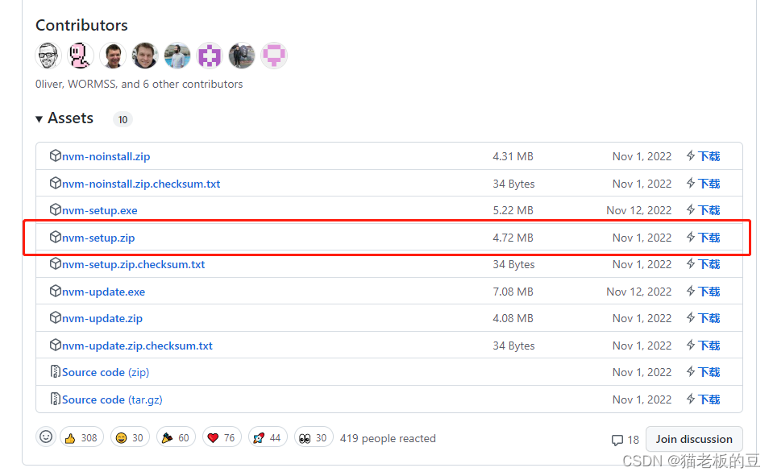Toggle hooray party reaction 60
Viewport: 773px width, 476px height.
point(176,437)
